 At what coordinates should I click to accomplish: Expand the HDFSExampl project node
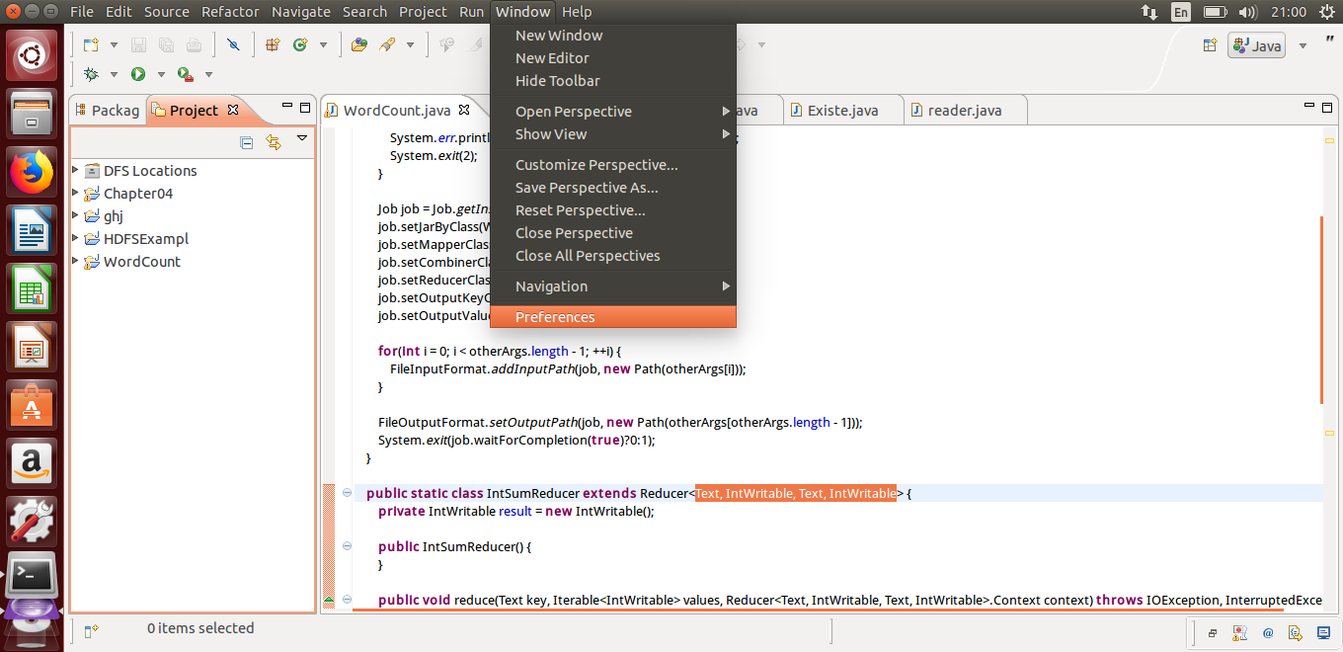pos(76,238)
